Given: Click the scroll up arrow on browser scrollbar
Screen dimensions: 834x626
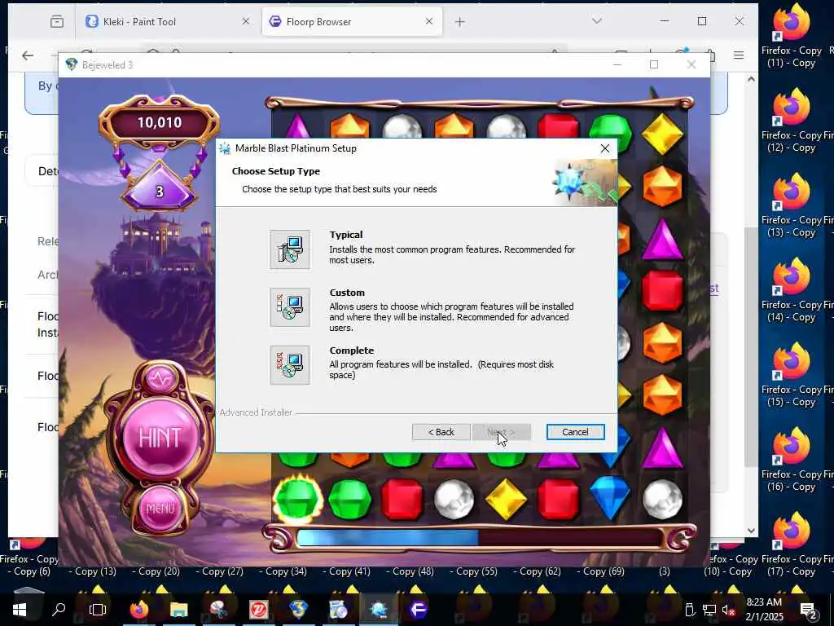Looking at the screenshot, I should tap(750, 79).
